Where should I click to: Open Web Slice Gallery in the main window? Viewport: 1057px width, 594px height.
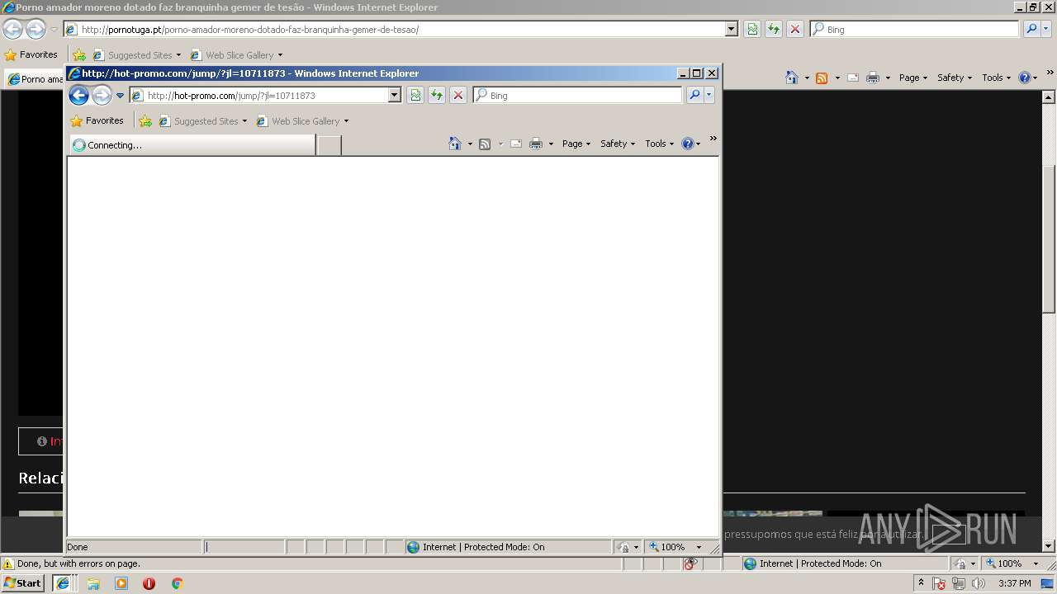tap(236, 55)
